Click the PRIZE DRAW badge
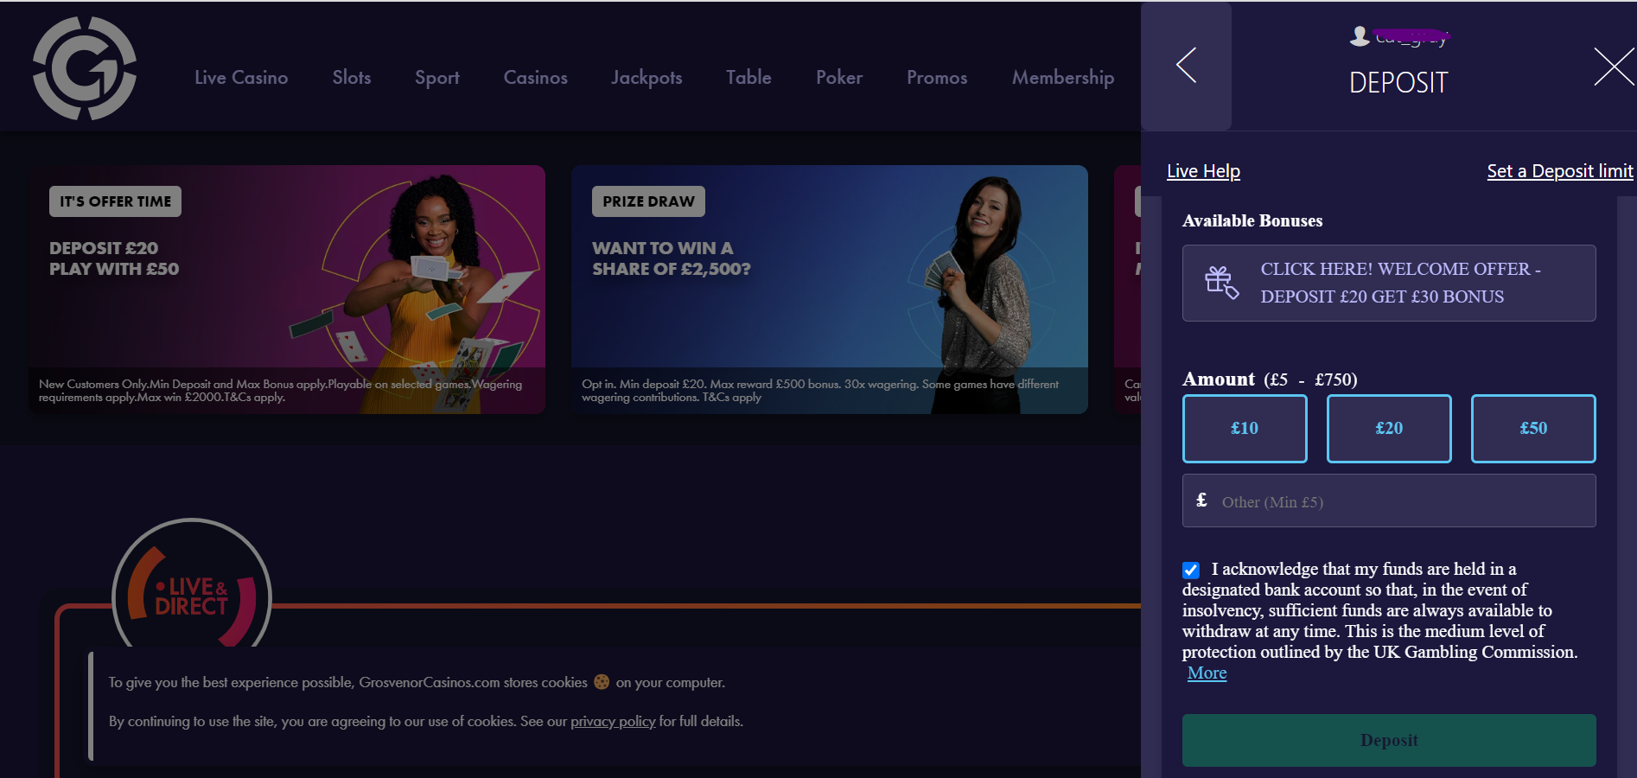Viewport: 1637px width, 778px height. coord(648,201)
